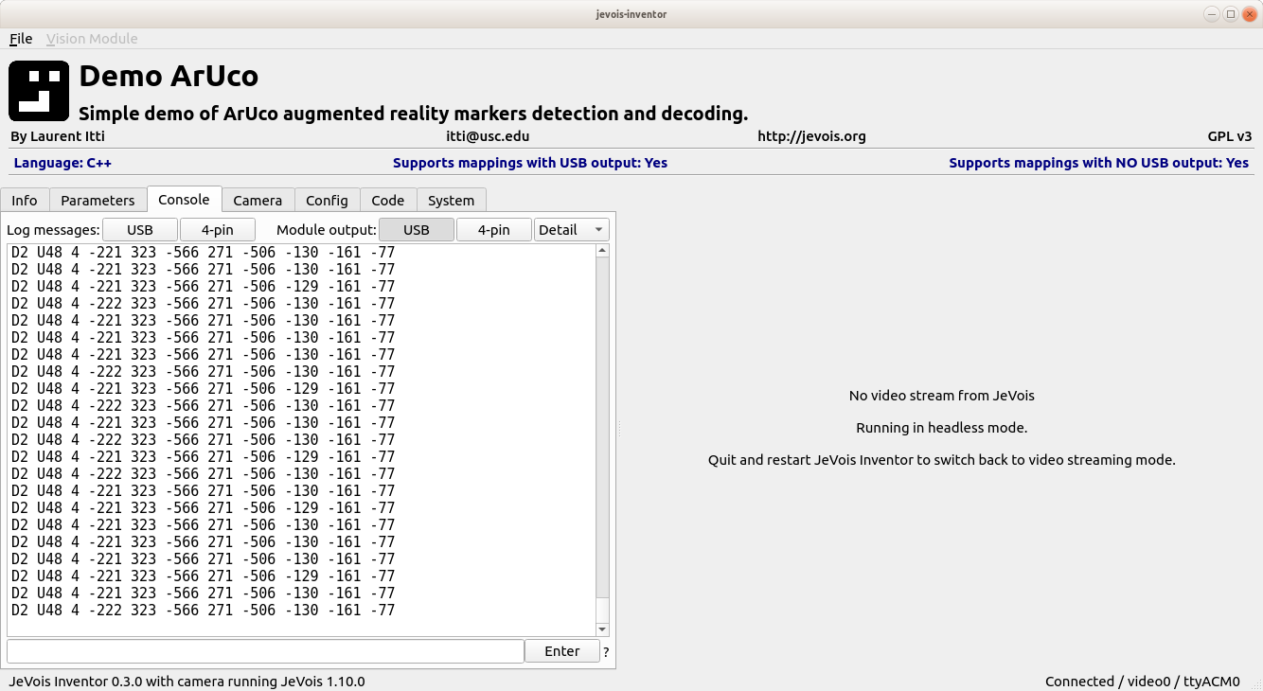Image resolution: width=1263 pixels, height=691 pixels.
Task: Toggle Log messages 4-pin button
Action: pos(218,230)
